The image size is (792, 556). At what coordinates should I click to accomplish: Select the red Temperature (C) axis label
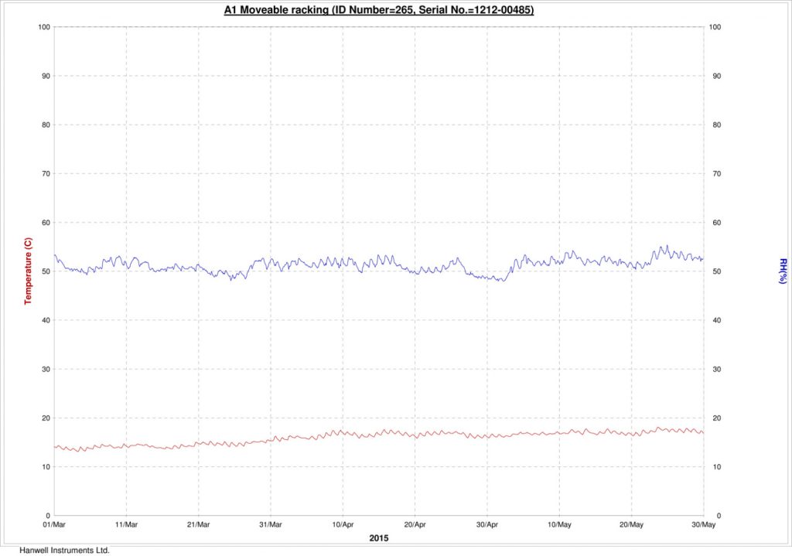(29, 271)
